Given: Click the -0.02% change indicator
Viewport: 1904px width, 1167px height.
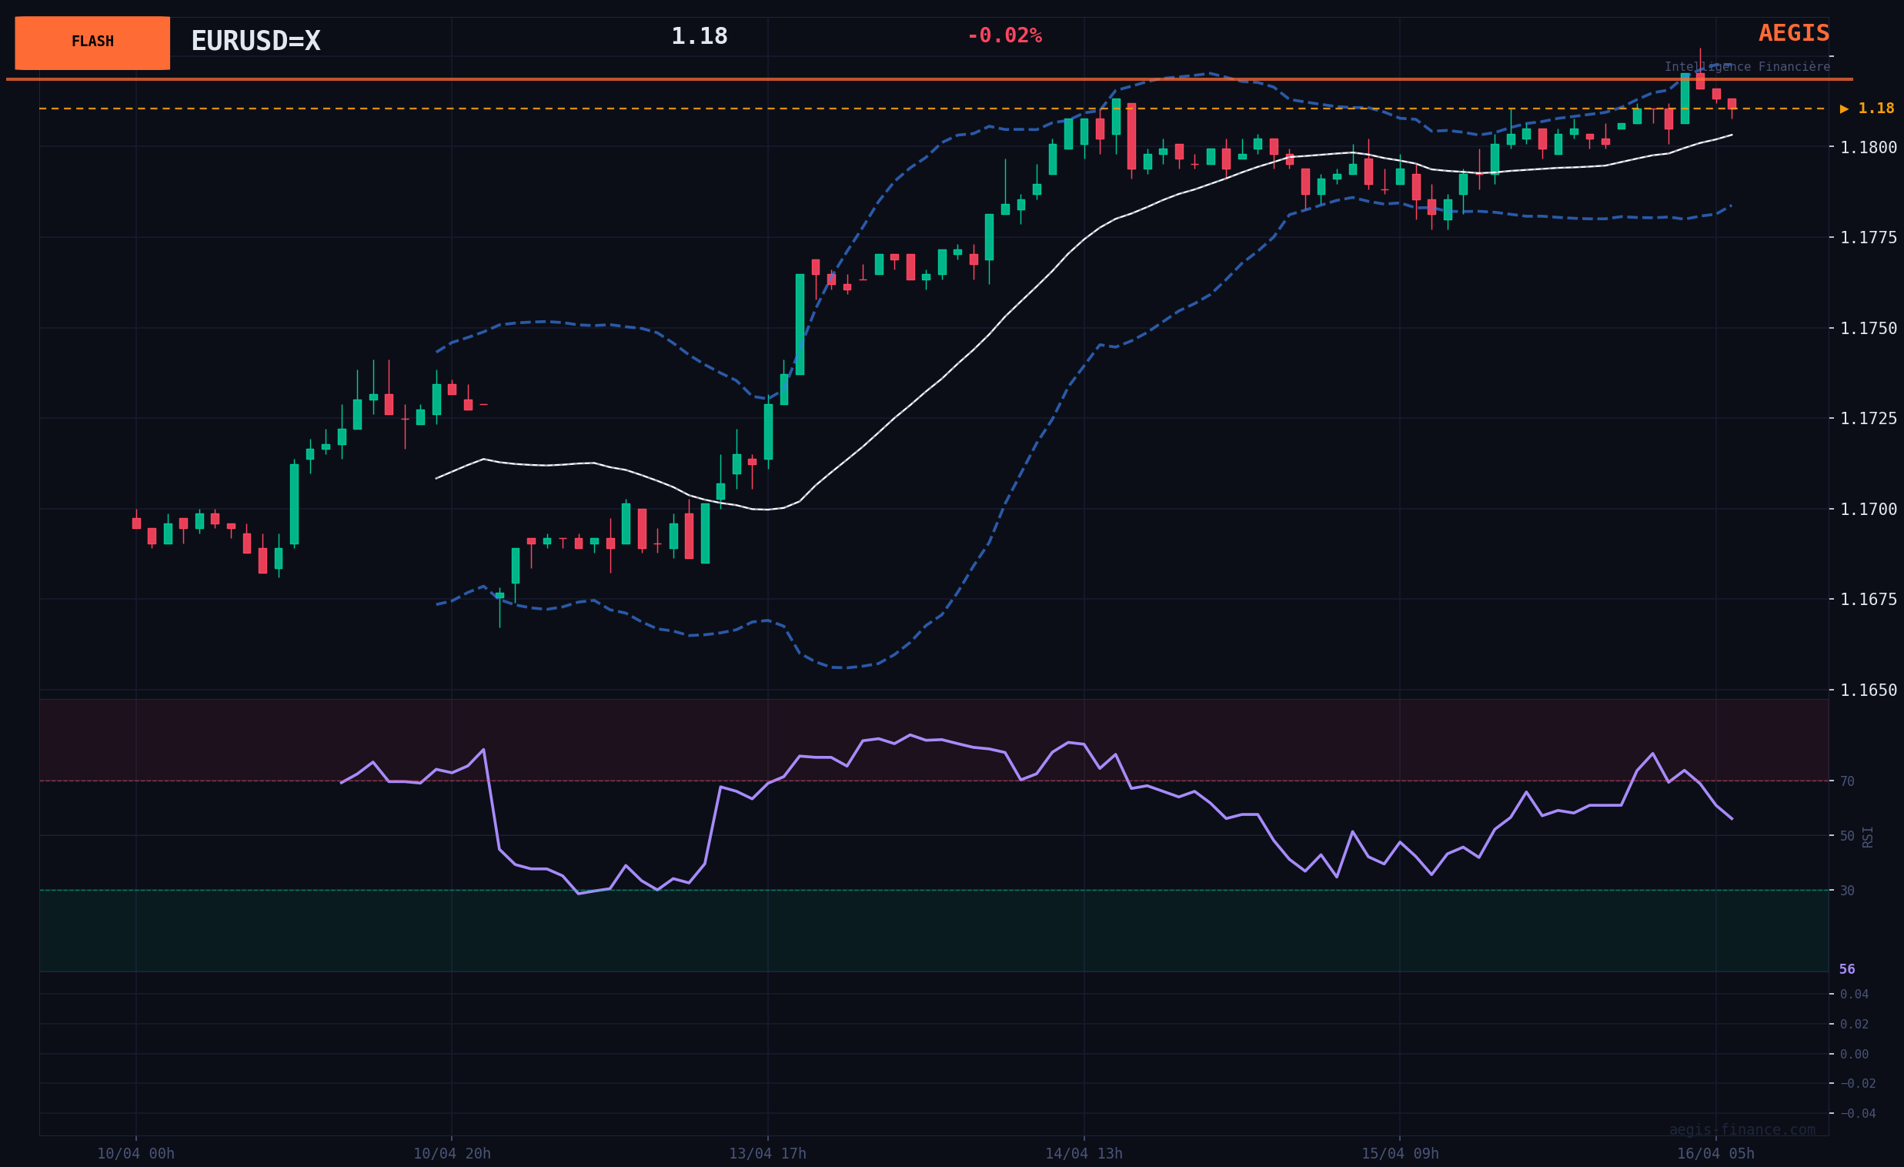Looking at the screenshot, I should (x=1004, y=35).
